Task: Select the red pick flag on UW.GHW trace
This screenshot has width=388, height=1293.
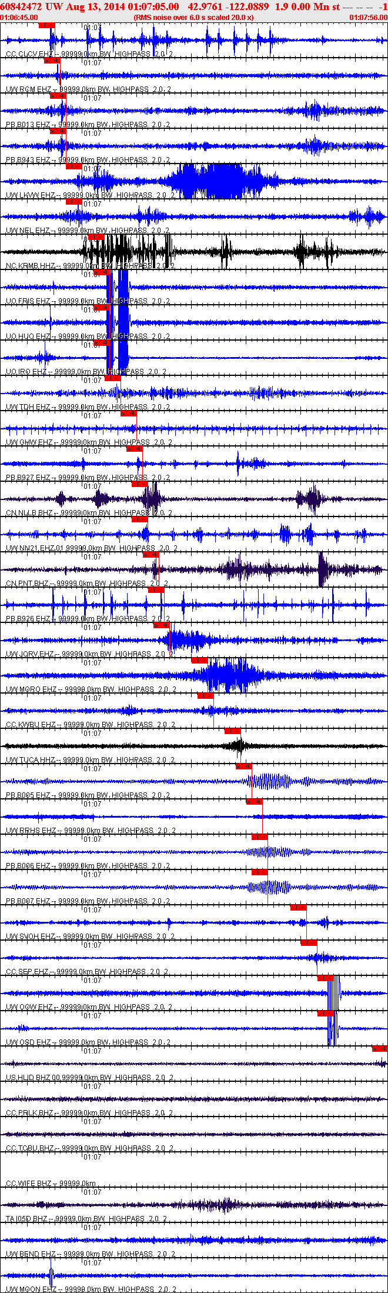Action: pos(129,414)
